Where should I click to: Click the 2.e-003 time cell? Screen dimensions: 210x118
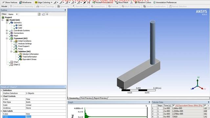coord(167,111)
